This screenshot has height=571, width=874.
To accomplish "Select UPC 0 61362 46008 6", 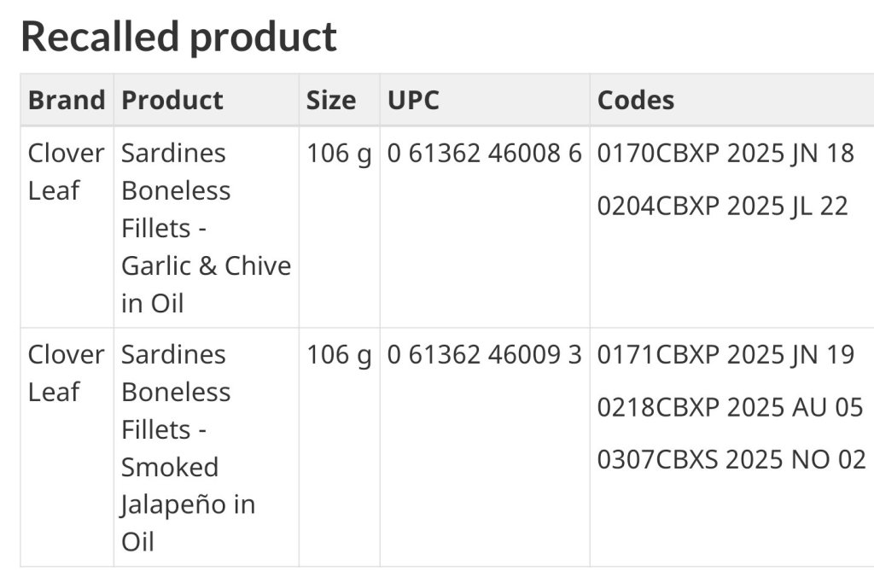I will tap(484, 154).
